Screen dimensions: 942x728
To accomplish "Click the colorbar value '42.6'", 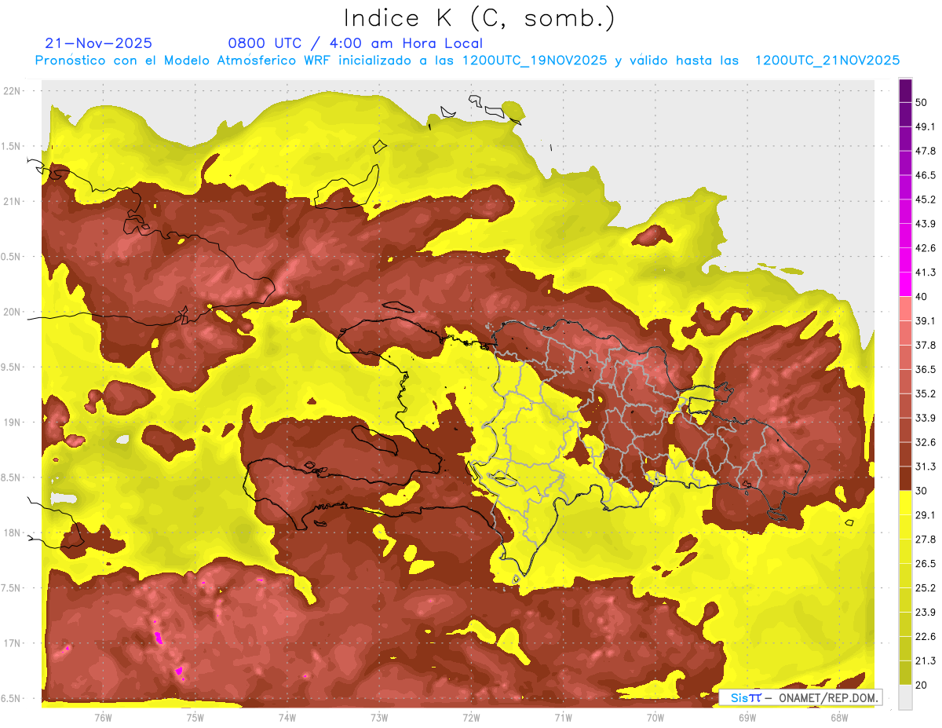I will [x=926, y=248].
